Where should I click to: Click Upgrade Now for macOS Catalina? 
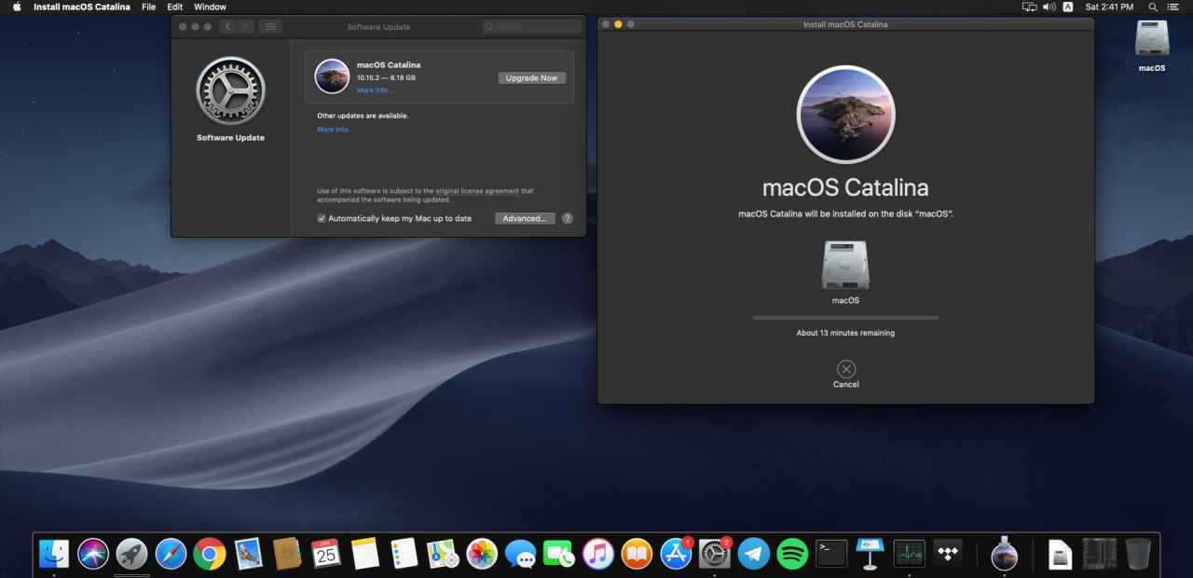click(x=531, y=78)
